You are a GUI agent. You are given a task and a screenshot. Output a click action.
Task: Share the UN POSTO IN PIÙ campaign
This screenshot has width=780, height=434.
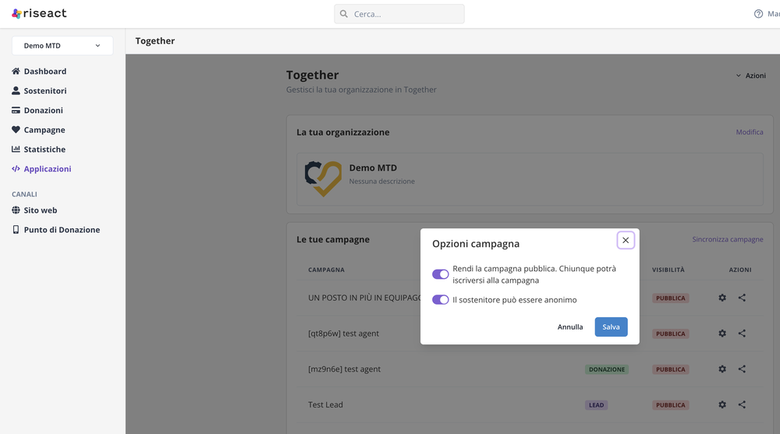point(742,298)
